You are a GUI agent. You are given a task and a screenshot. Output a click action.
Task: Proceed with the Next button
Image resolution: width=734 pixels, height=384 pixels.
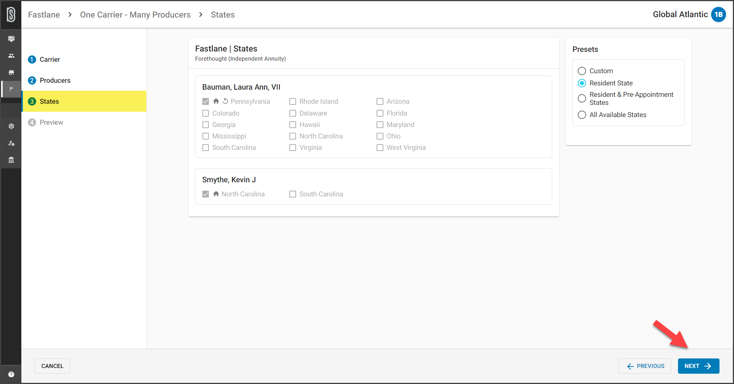coord(699,366)
